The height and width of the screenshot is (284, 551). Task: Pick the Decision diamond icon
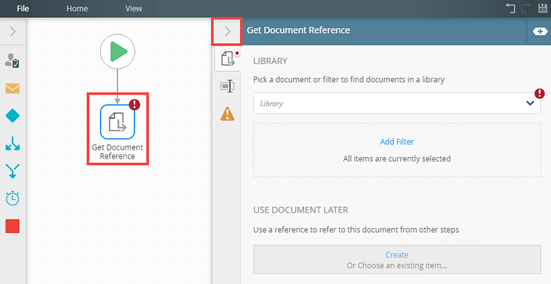click(x=12, y=116)
